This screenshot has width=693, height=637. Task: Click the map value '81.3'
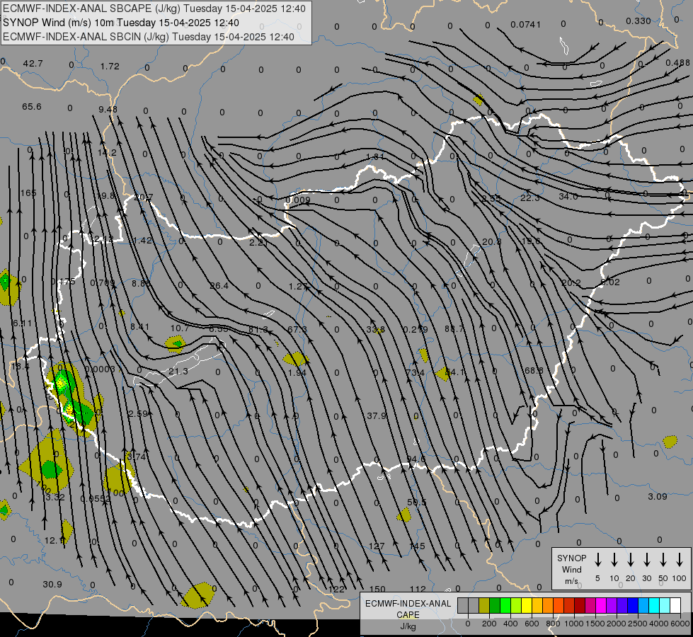[x=258, y=329]
